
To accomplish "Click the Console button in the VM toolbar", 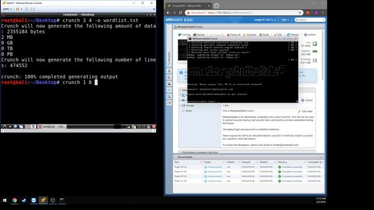I will tap(184, 35).
